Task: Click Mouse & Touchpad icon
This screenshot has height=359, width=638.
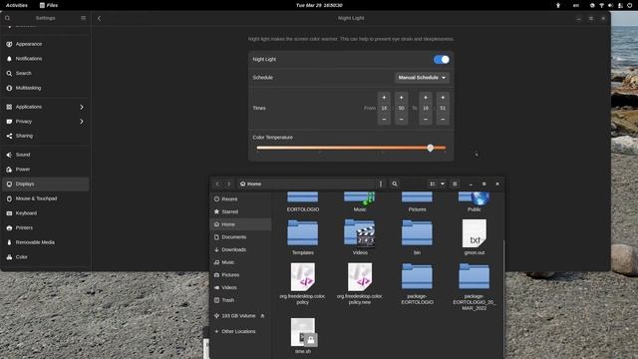Action: 9,198
